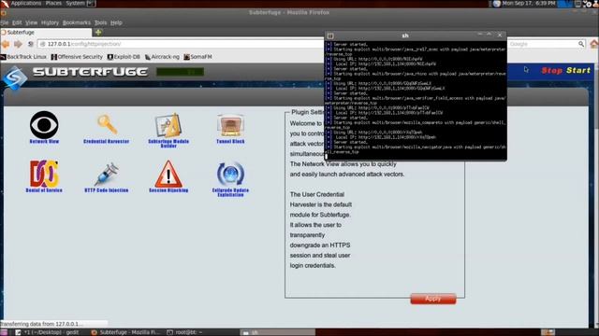Viewport: 599px width, 336px height.
Task: Click the Subterfuge logo icon
Action: click(15, 77)
